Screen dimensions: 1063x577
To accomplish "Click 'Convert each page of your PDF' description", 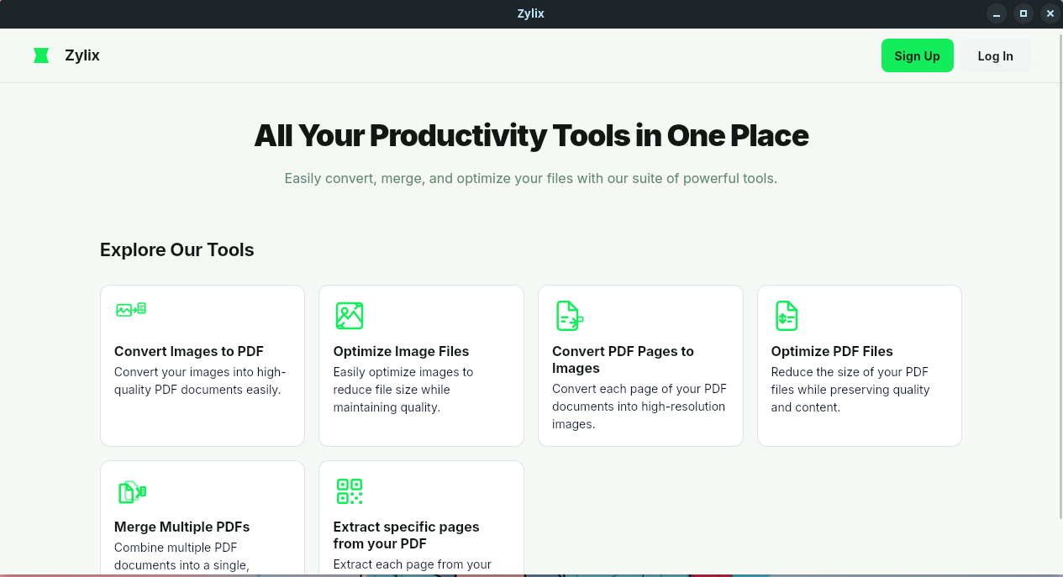I will pos(639,407).
